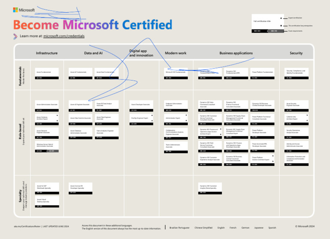Open Azure Database Administrator Associate card
This screenshot has width=330, height=239.
click(80, 133)
